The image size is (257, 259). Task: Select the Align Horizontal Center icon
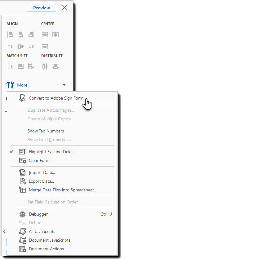click(x=21, y=34)
